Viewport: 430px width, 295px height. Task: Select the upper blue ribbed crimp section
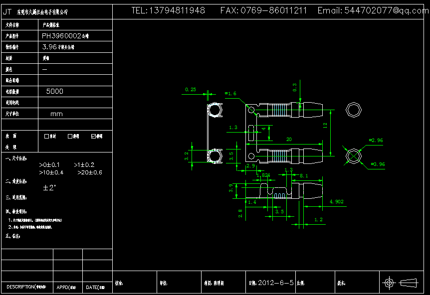point(282,110)
